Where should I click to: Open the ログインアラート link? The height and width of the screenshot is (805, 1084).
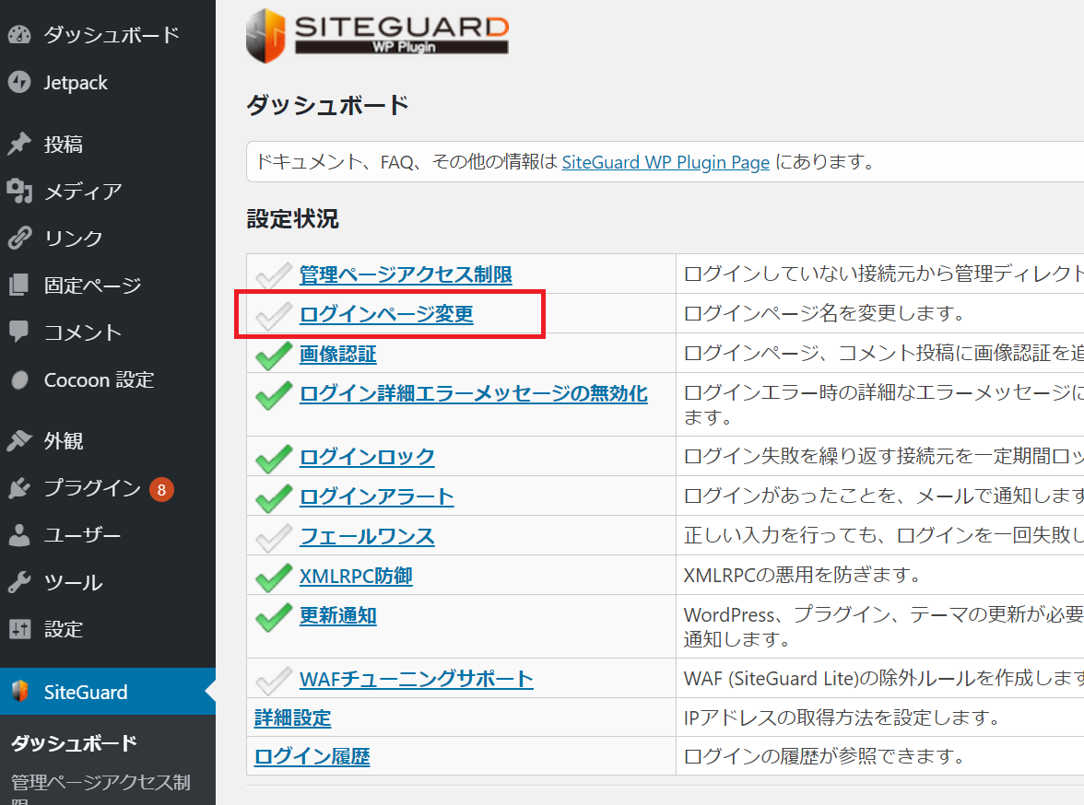point(377,496)
